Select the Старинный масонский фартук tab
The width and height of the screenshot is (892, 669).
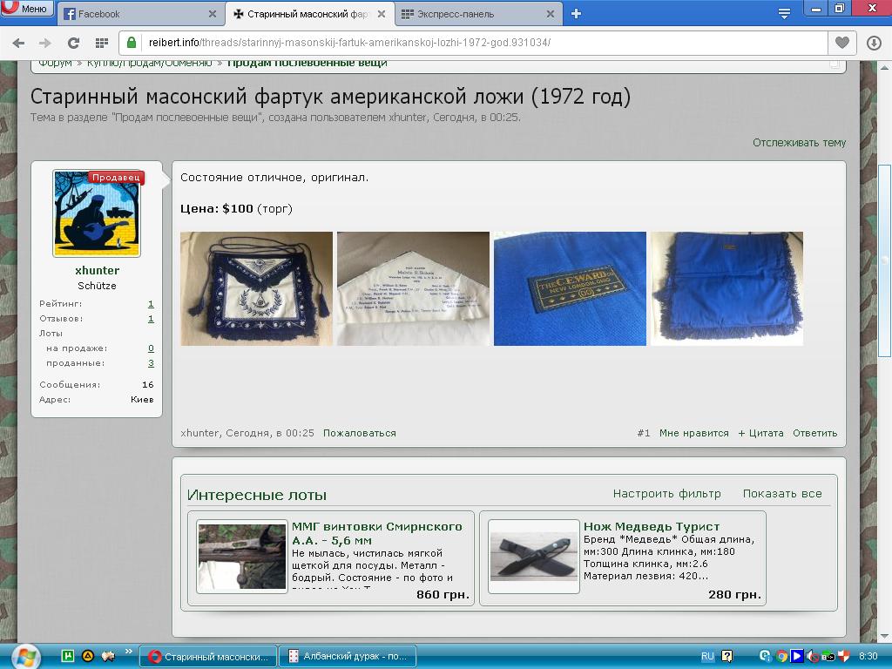pyautogui.click(x=307, y=14)
